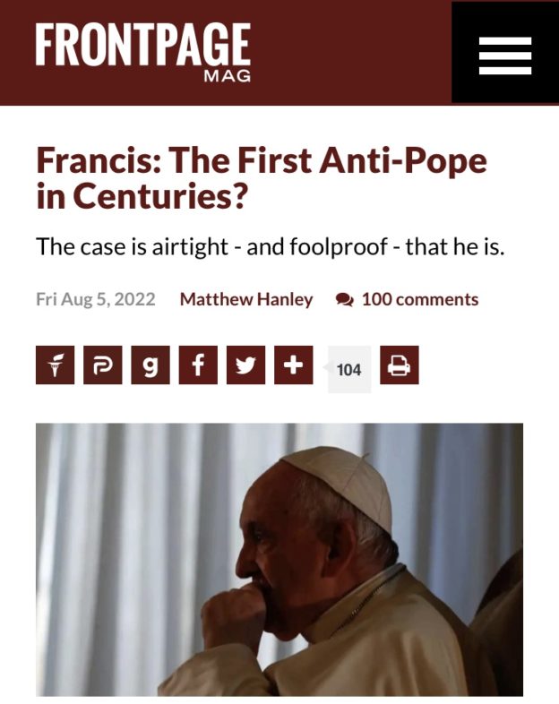Image resolution: width=559 pixels, height=704 pixels.
Task: Click the 104 share count bubble
Action: [348, 370]
